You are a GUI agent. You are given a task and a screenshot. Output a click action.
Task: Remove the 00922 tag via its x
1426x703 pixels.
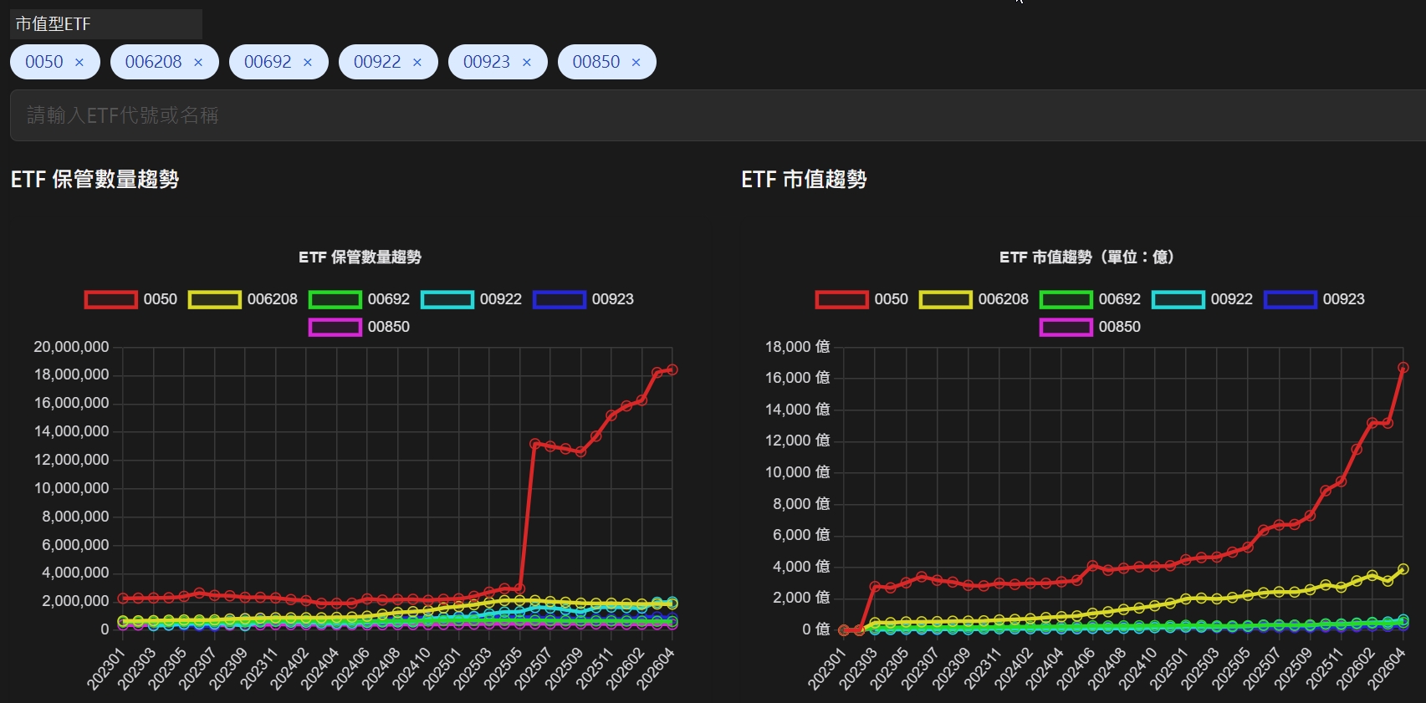pyautogui.click(x=417, y=63)
